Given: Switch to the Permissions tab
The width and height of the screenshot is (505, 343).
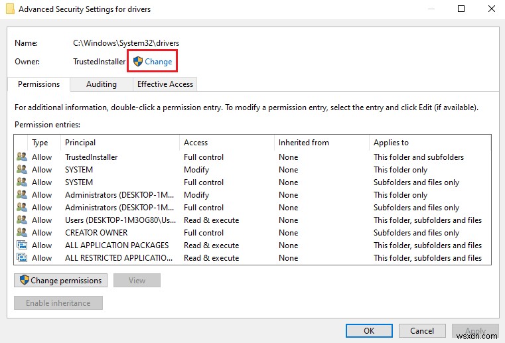Looking at the screenshot, I should pyautogui.click(x=38, y=84).
